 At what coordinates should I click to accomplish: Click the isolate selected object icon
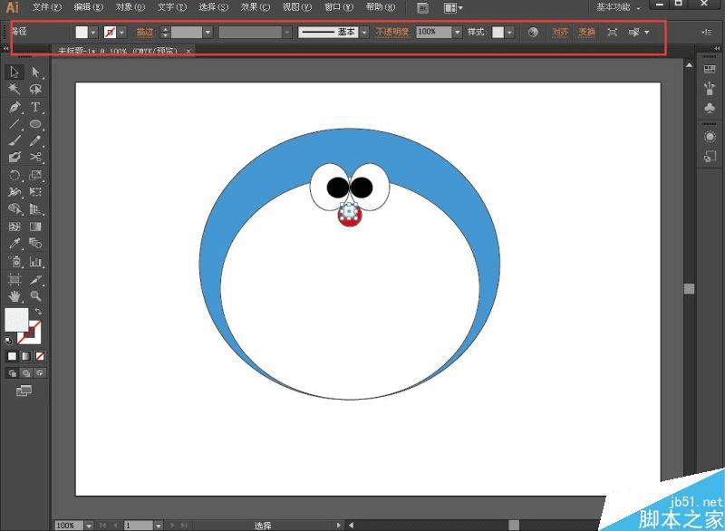click(613, 32)
